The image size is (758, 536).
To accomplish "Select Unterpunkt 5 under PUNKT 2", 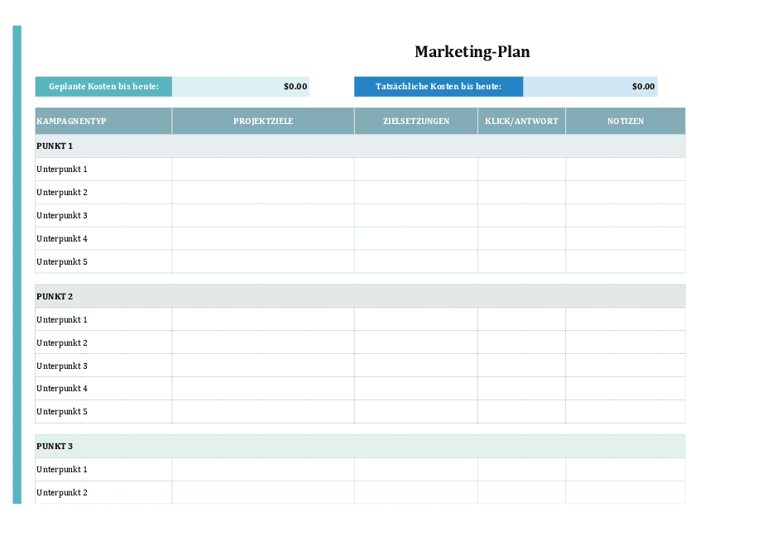I will [x=103, y=412].
